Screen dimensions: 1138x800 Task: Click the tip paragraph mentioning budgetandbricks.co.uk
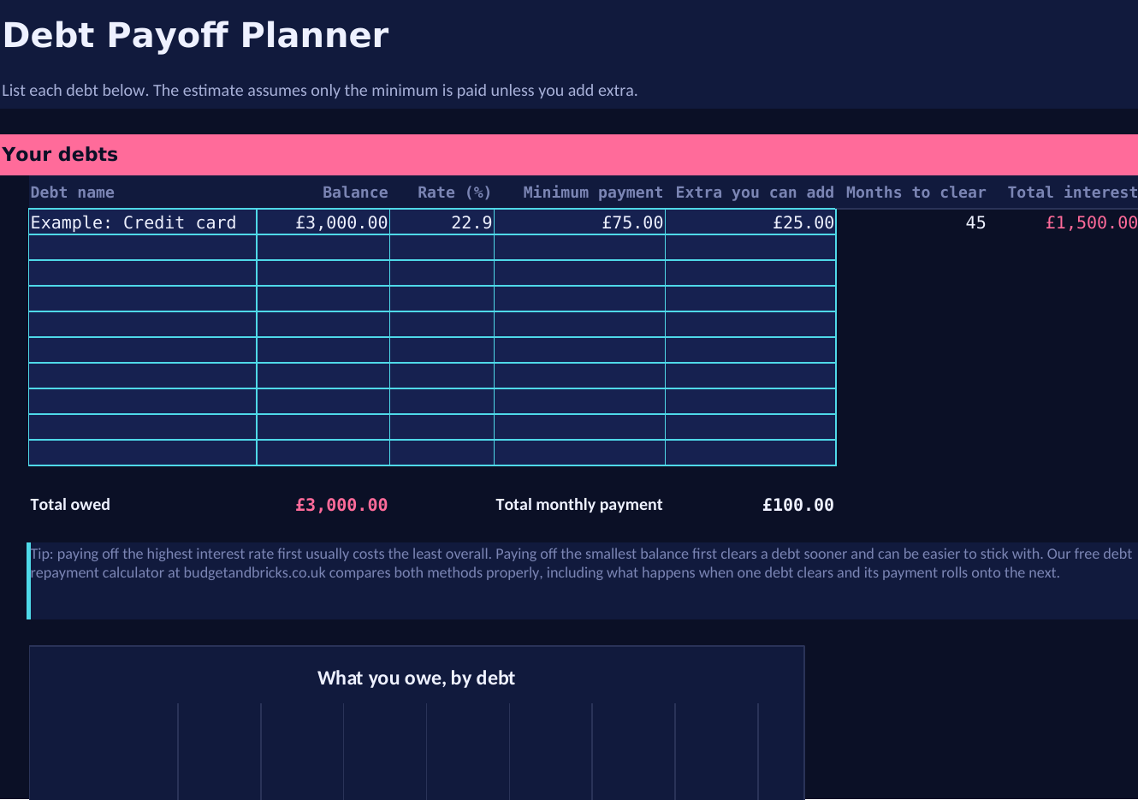582,563
